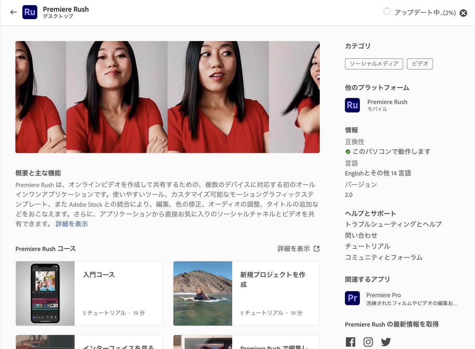Expand the overview with 詳細を表示 link
The height and width of the screenshot is (349, 475).
tap(72, 224)
